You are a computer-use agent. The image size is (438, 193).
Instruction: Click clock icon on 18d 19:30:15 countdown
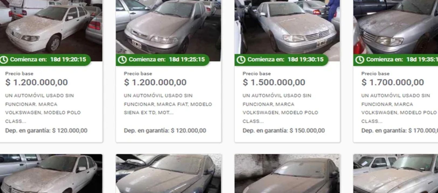[x=241, y=59]
